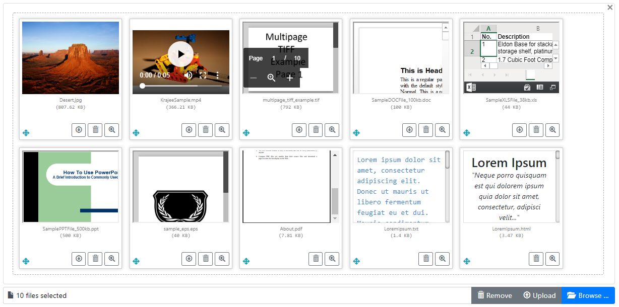Click Remove to clear all selected files

click(x=494, y=295)
